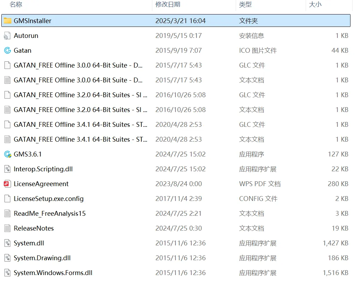The height and width of the screenshot is (284, 356).
Task: Click the Autorun setup info icon
Action: [x=7, y=35]
